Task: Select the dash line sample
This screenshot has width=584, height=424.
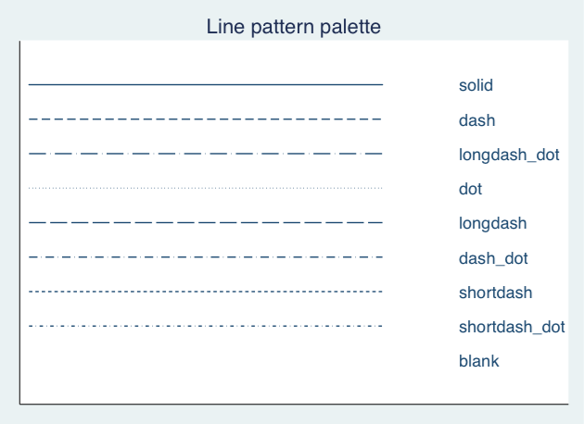Action: pos(206,119)
